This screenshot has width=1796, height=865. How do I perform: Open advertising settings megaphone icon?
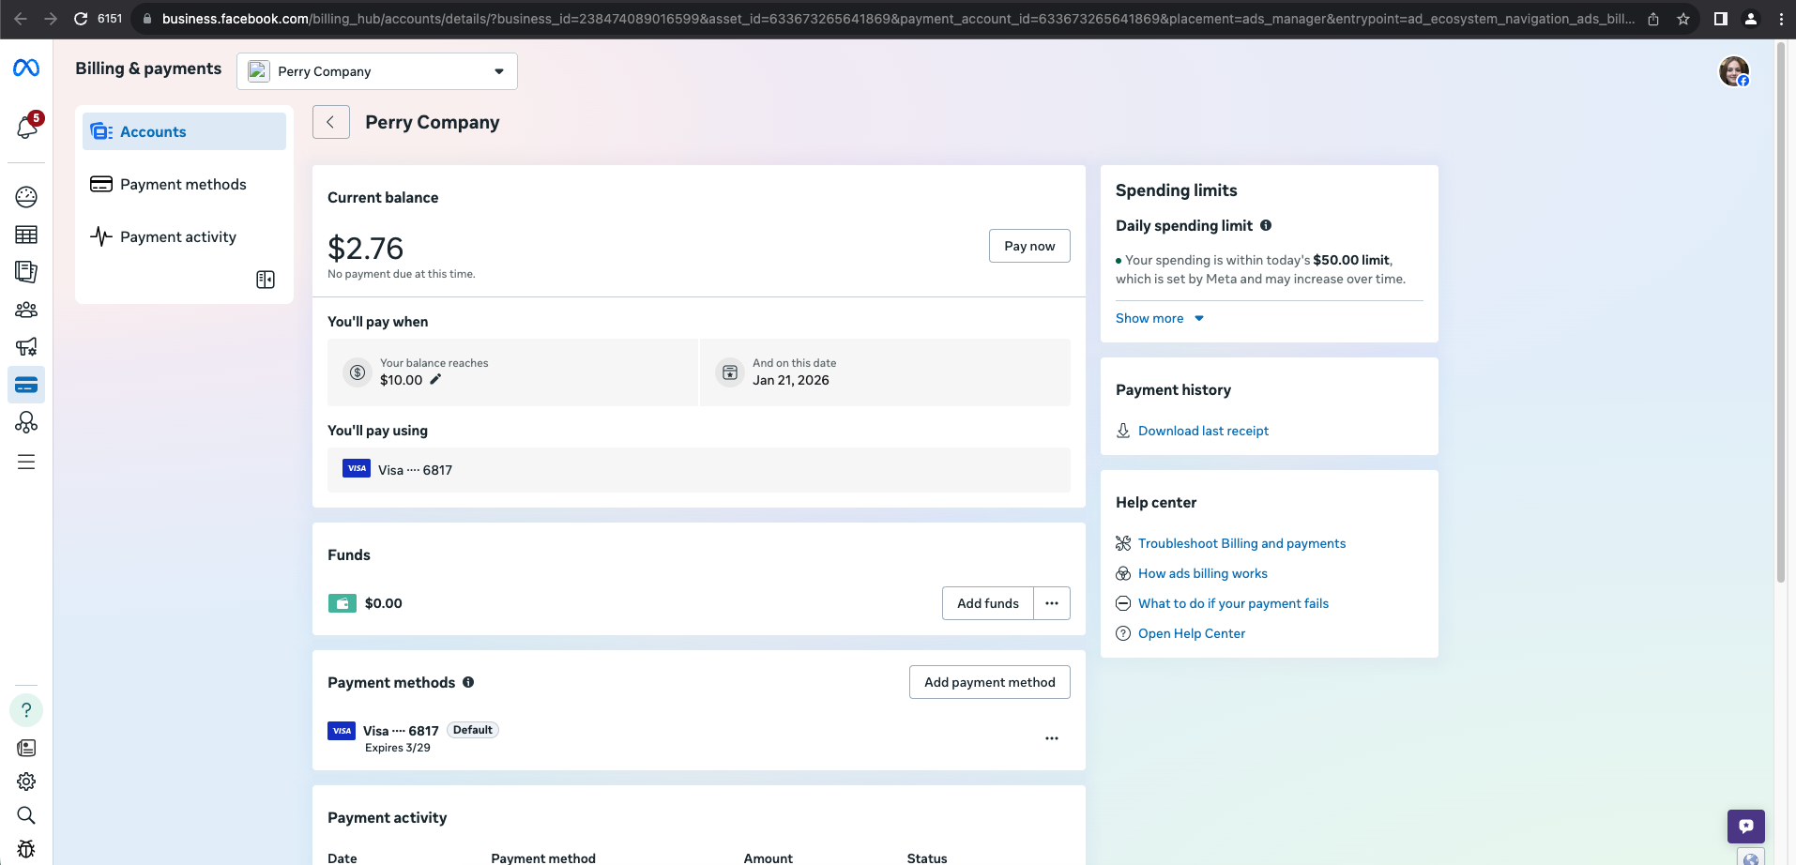click(26, 347)
